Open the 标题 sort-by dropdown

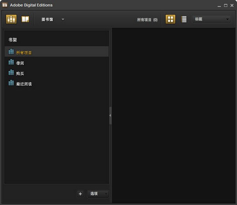(x=211, y=19)
